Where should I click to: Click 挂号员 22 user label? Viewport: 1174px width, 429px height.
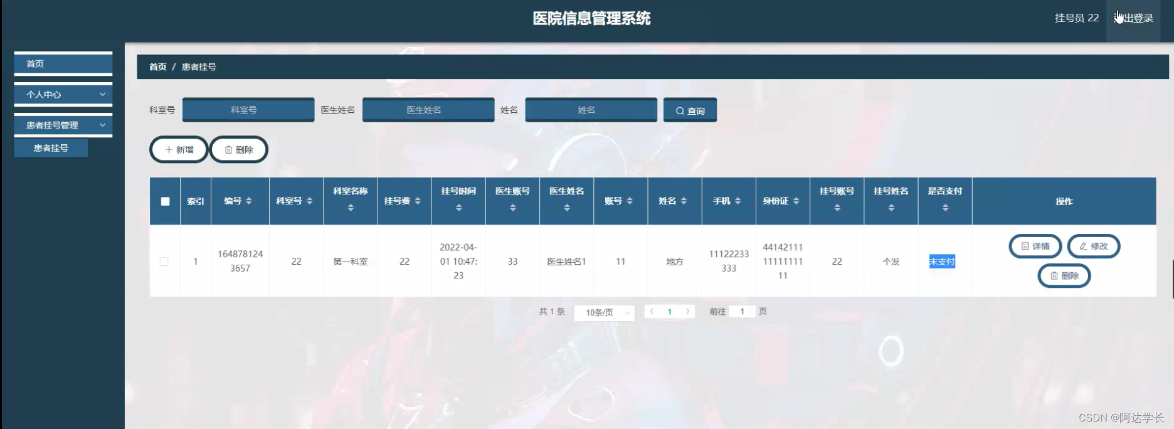tap(1077, 18)
